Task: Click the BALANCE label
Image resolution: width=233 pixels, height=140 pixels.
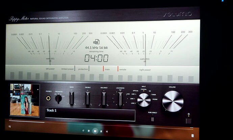Action: [x=104, y=88]
